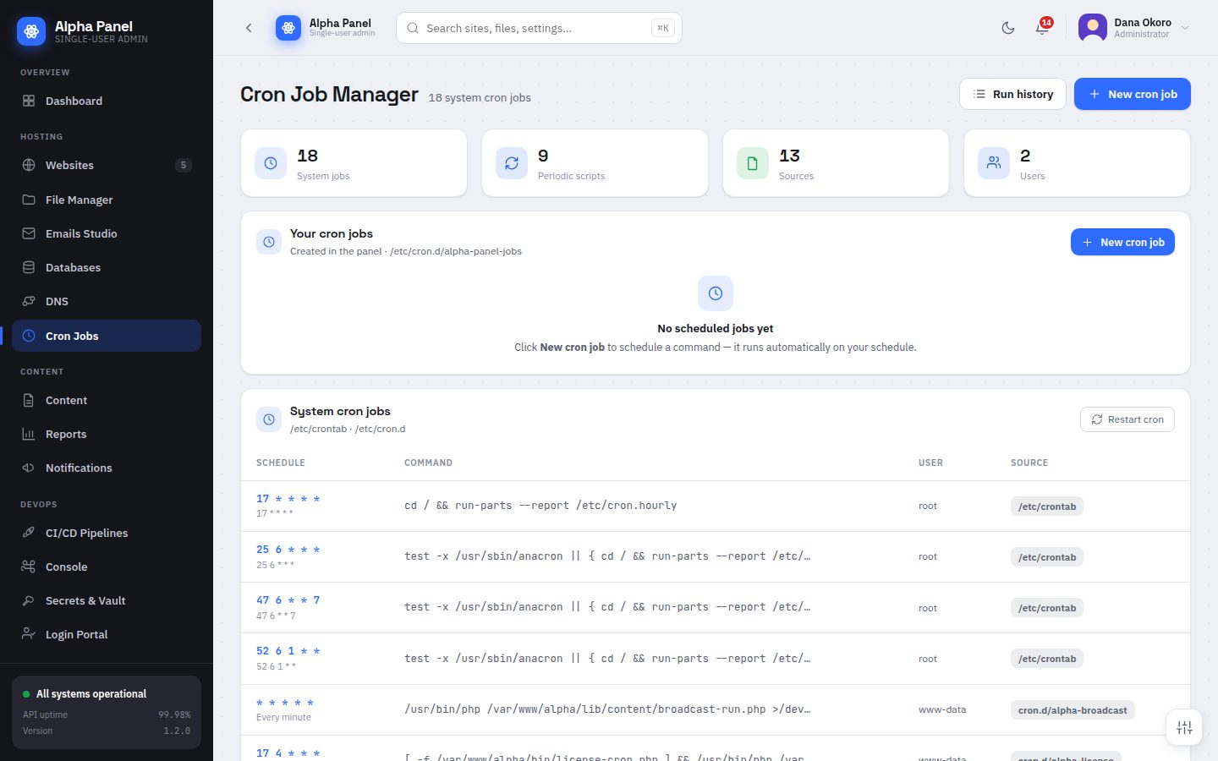Screen dimensions: 1218x761
Task: Click the Users people icon
Action: tap(994, 163)
